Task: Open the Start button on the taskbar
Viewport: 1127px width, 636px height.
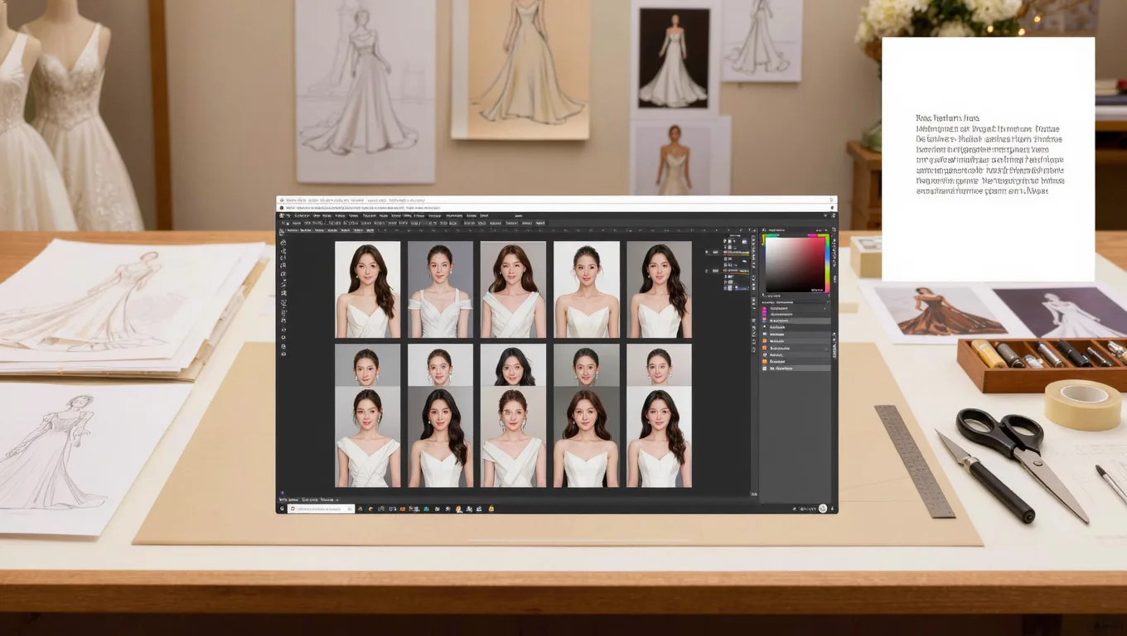Action: pyautogui.click(x=282, y=508)
